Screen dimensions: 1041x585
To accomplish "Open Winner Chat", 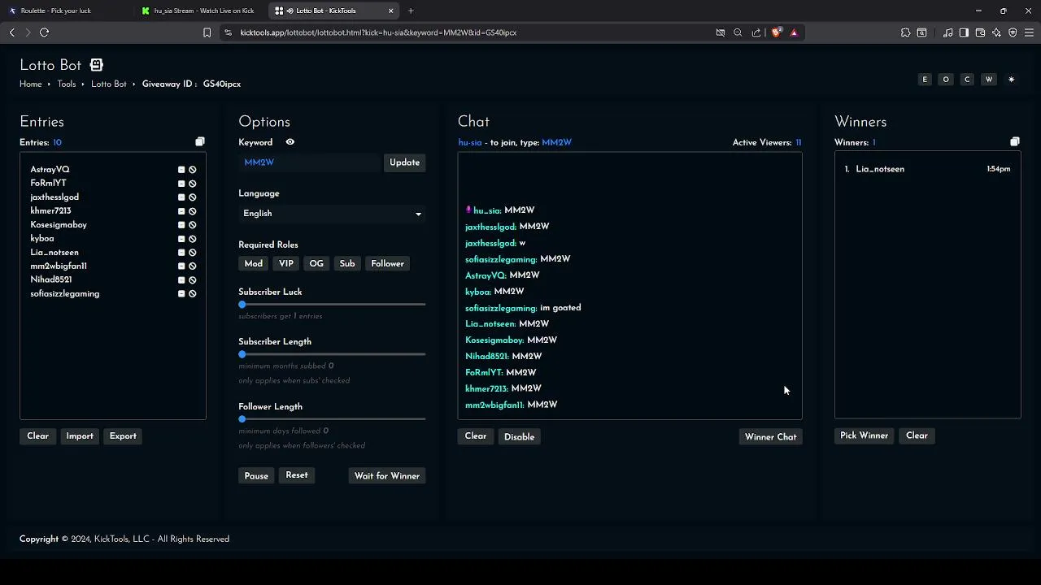I will pyautogui.click(x=770, y=437).
